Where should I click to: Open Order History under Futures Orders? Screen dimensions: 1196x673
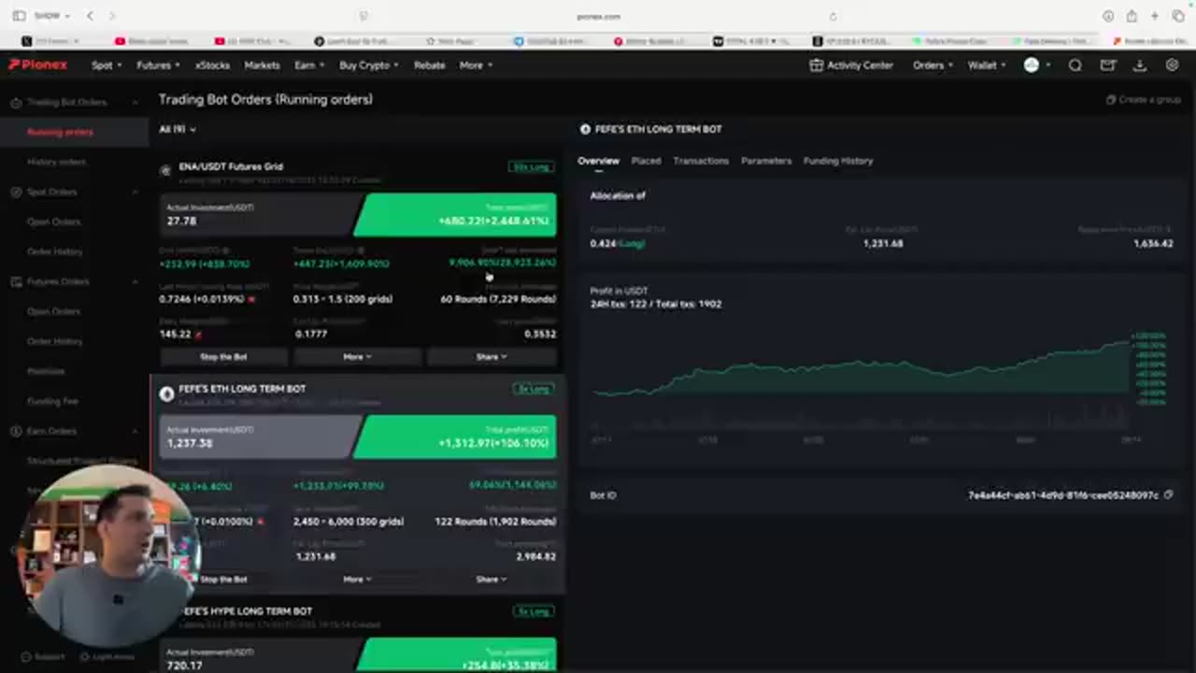[55, 341]
